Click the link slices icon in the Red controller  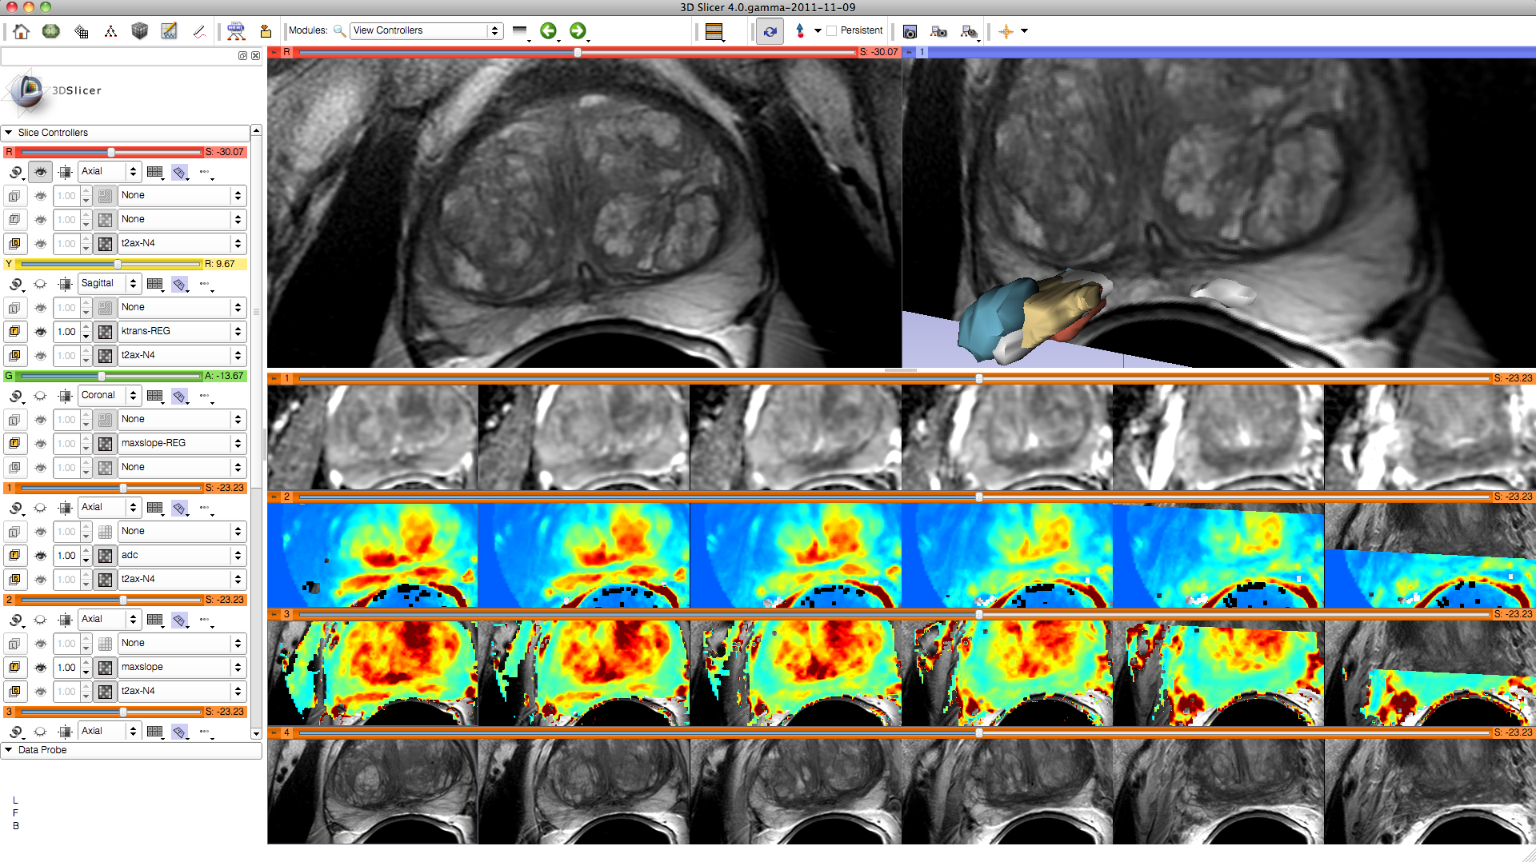point(15,172)
